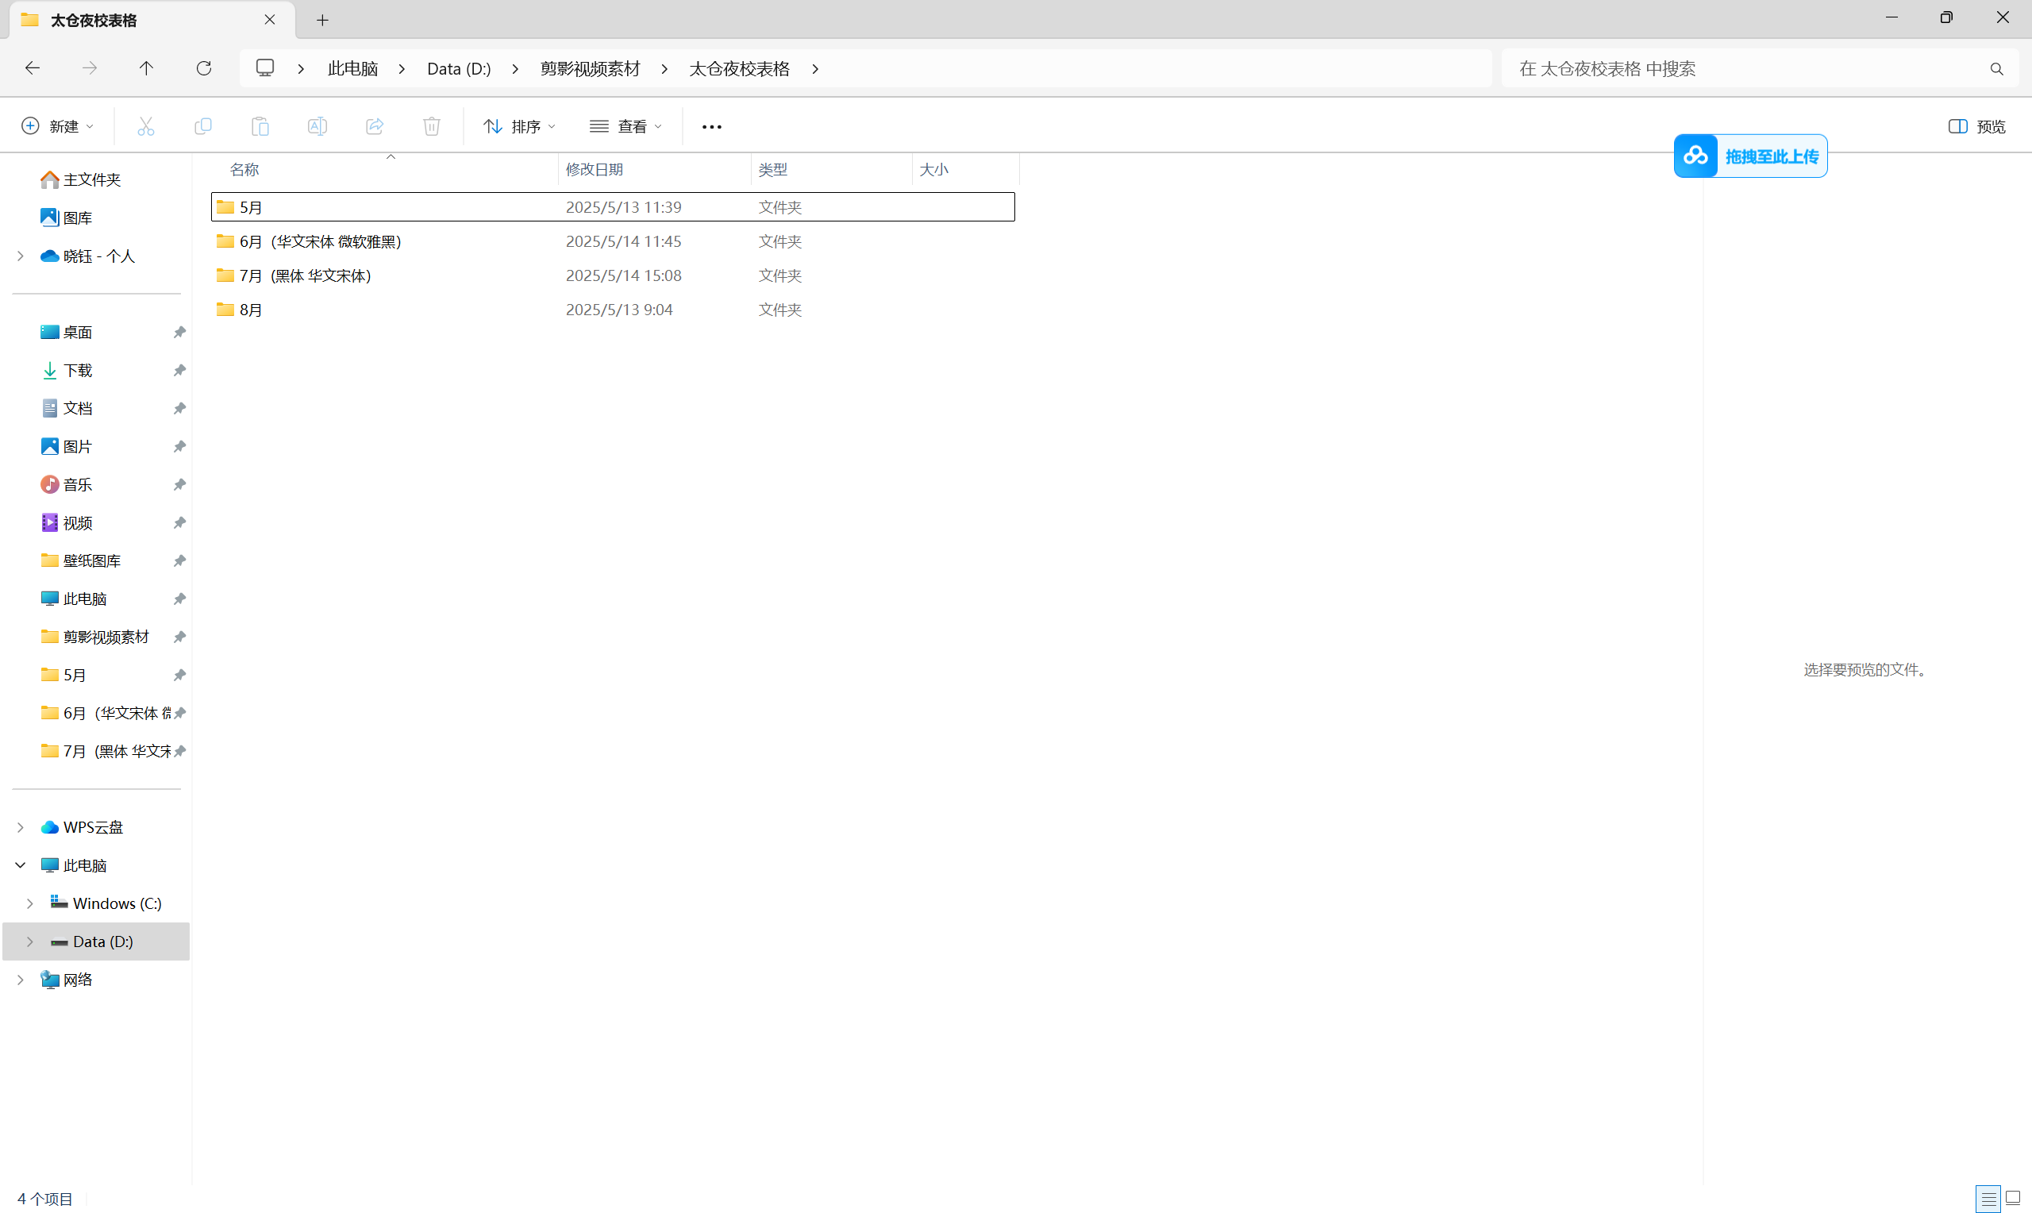
Task: Expand Windows (C:) drive in tree
Action: pos(30,903)
